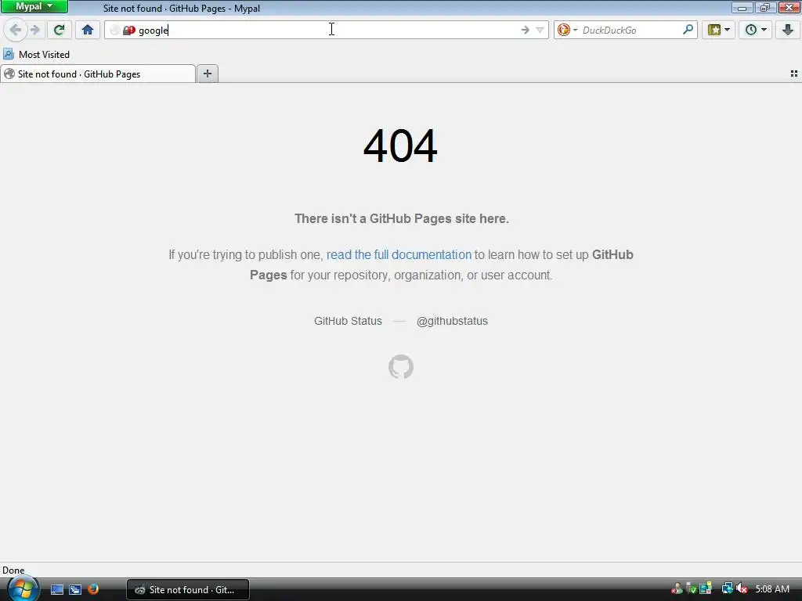Viewport: 802px width, 601px height.
Task: Click Show Desktop quick launch icon
Action: click(x=56, y=590)
